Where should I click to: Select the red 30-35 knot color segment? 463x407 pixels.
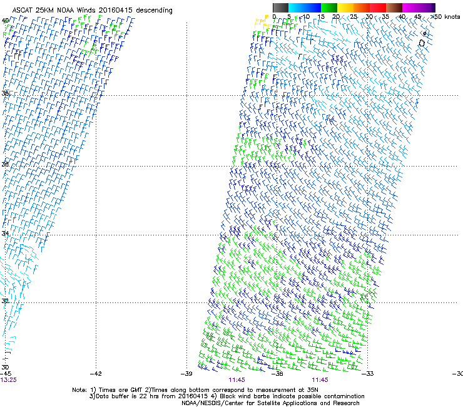378,8
